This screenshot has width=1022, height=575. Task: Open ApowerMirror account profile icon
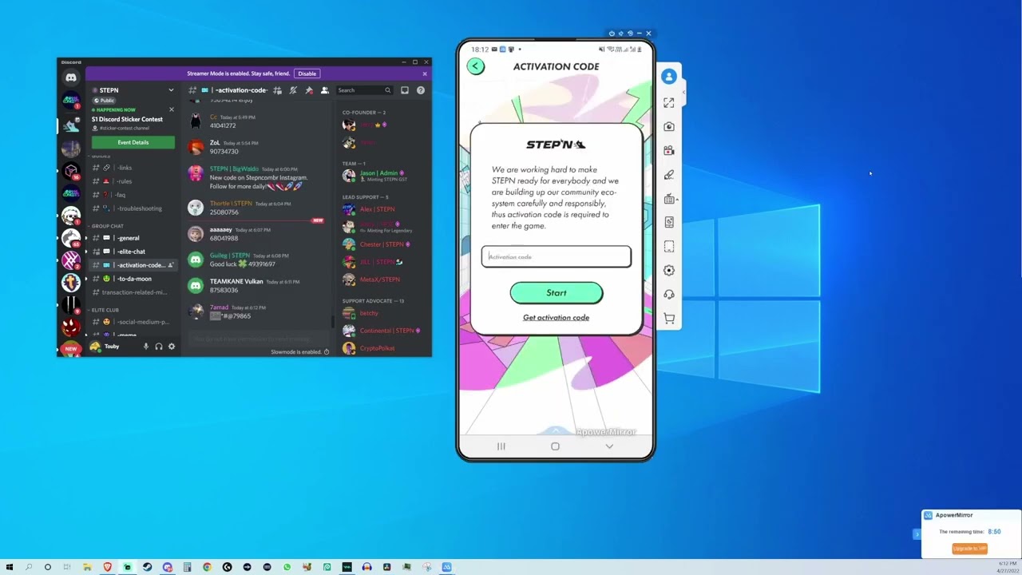669,77
